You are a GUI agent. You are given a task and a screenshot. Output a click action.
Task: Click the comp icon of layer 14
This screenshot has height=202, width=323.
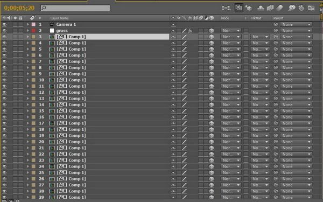point(52,105)
